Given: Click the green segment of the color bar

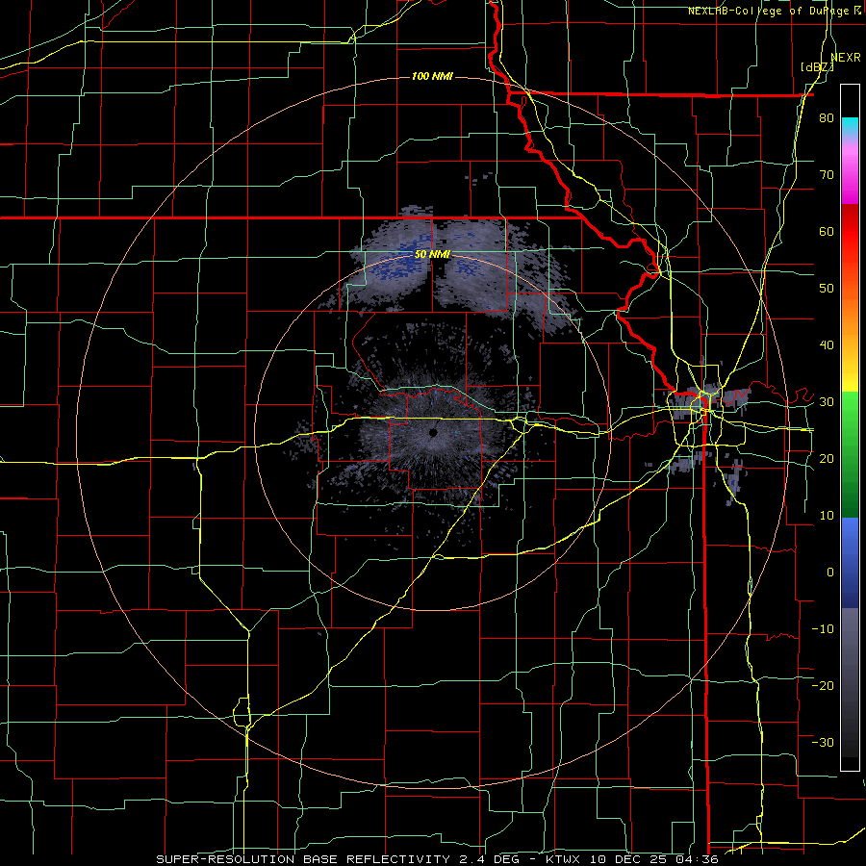Looking at the screenshot, I should click(x=850, y=454).
